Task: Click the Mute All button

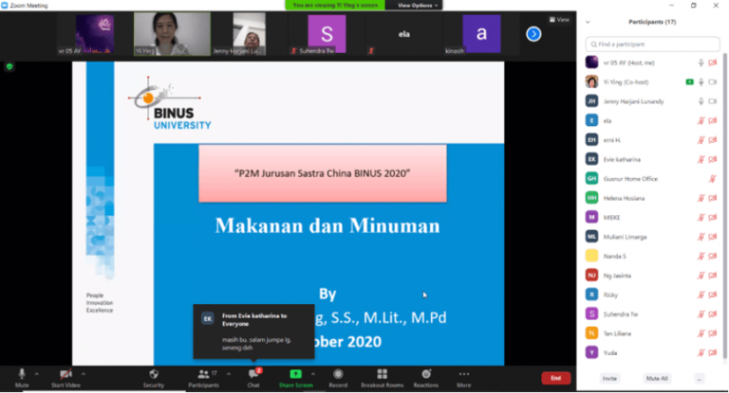Action: tap(657, 378)
